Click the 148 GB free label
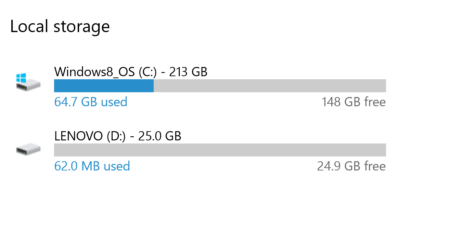The image size is (473, 234). 354,102
